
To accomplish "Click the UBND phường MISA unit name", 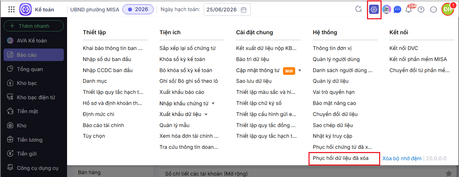I will [95, 10].
